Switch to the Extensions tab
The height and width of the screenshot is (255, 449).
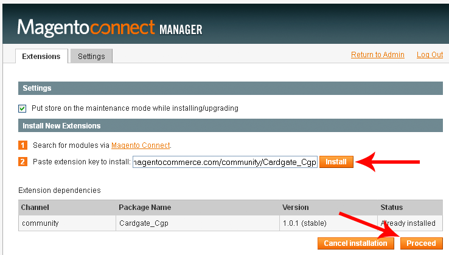pyautogui.click(x=41, y=56)
